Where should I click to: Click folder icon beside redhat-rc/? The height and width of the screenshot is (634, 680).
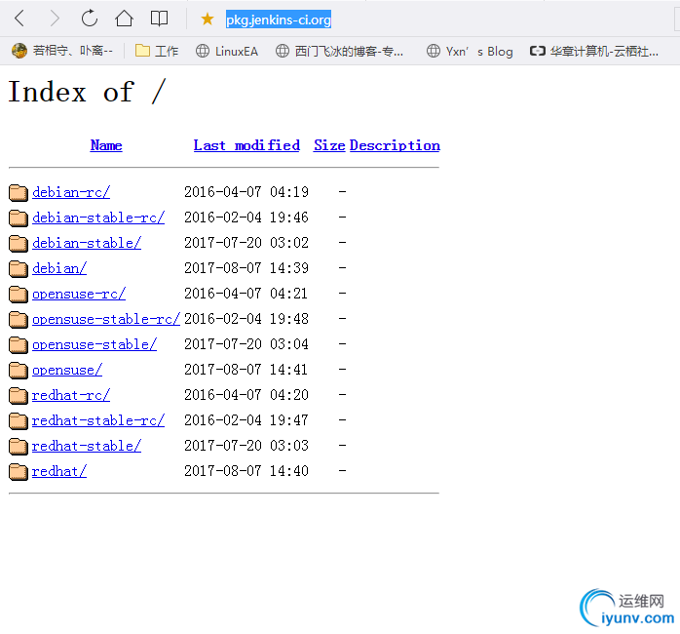coord(19,396)
